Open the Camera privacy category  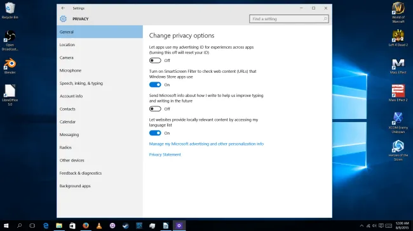[x=100, y=58]
